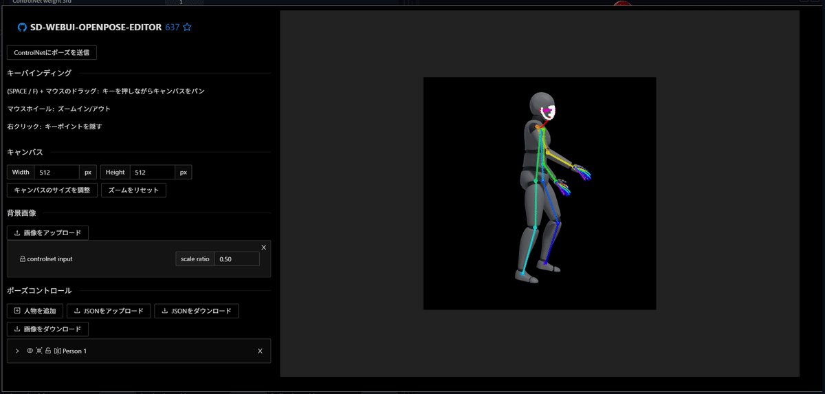This screenshot has height=394, width=825.
Task: Click the ポーズコントロール section heading
Action: coord(39,291)
